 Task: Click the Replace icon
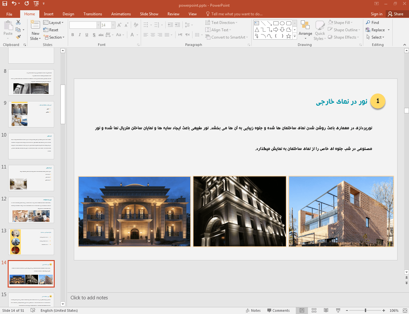(368, 30)
